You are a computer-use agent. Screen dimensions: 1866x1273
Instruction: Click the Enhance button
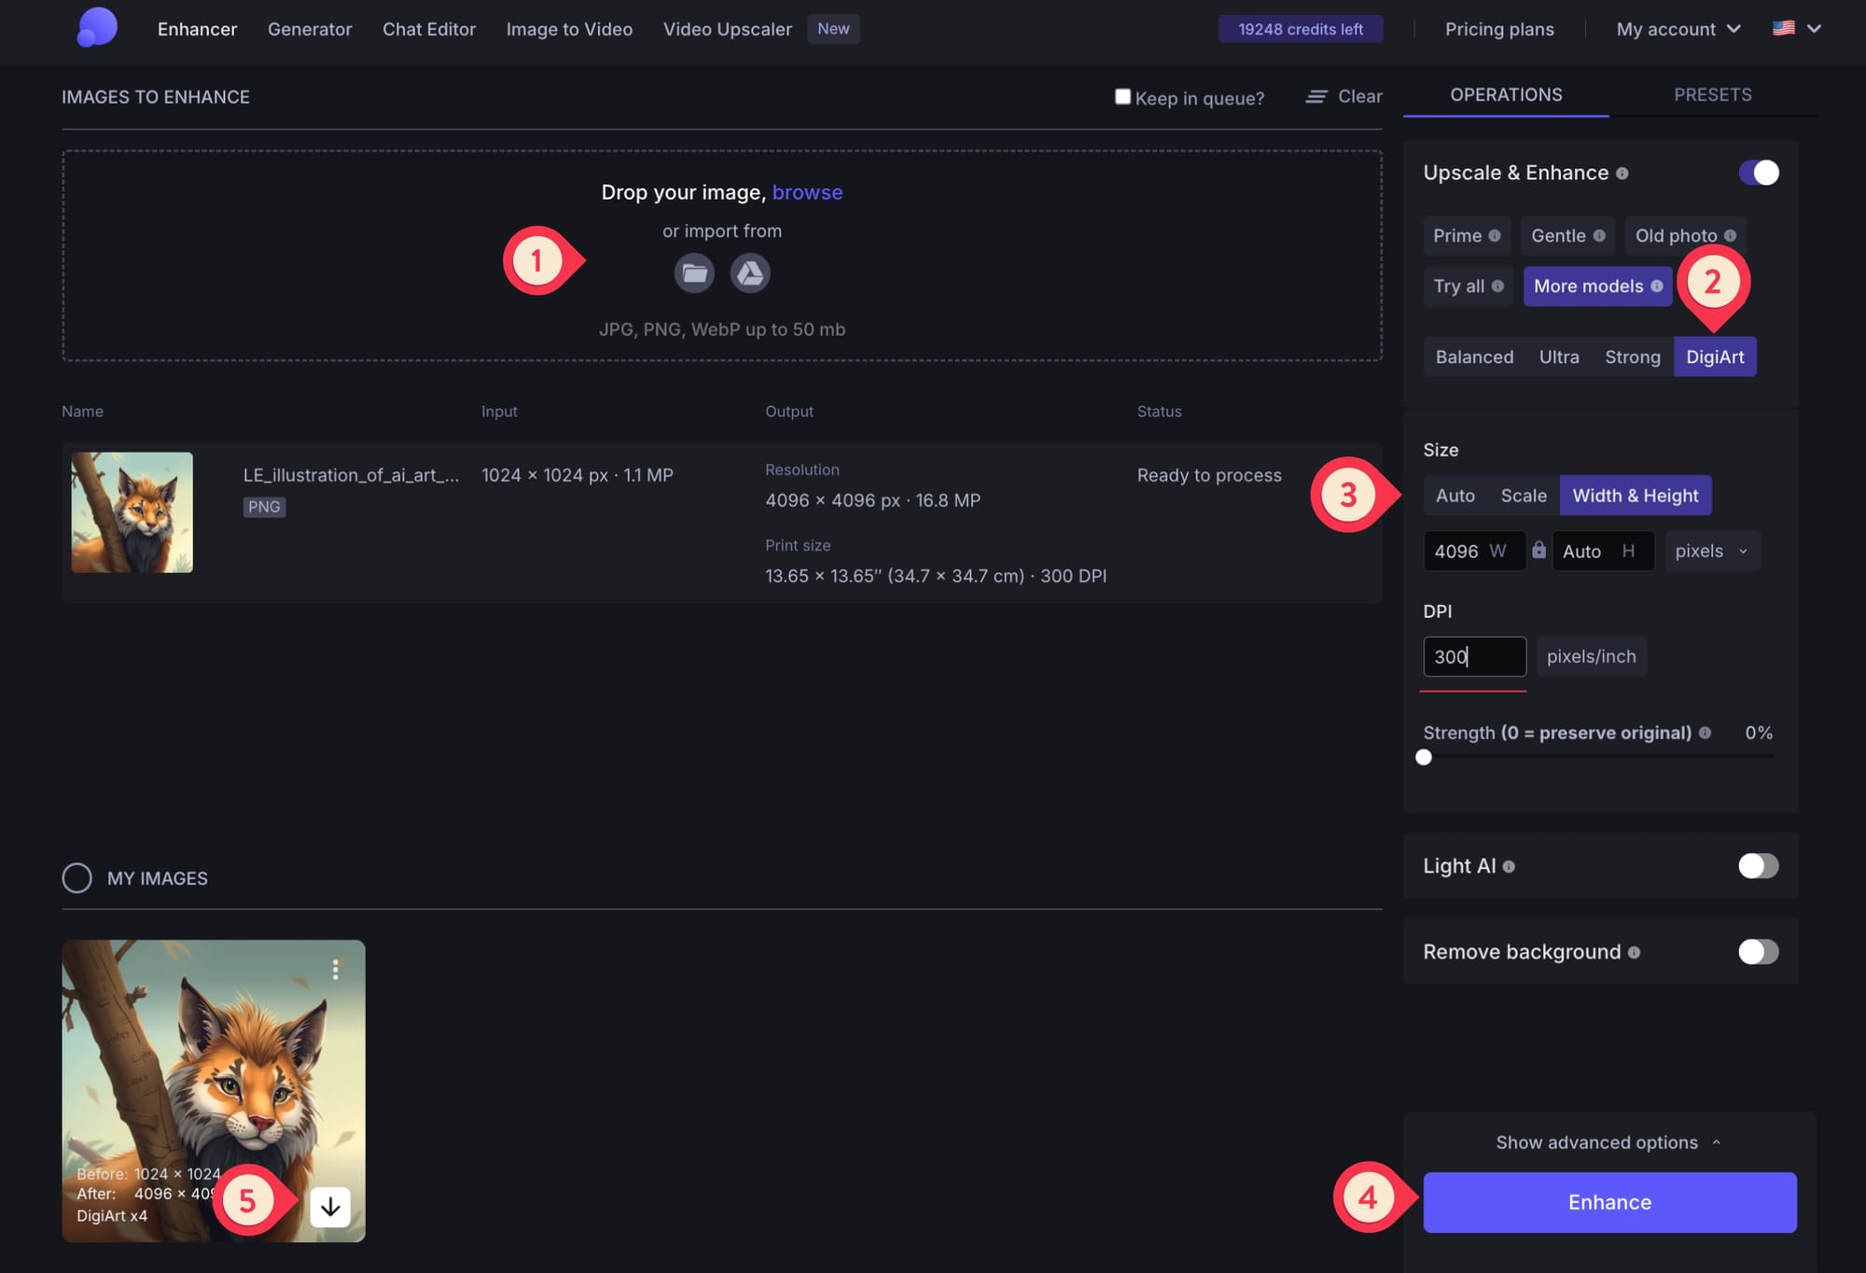click(1608, 1202)
